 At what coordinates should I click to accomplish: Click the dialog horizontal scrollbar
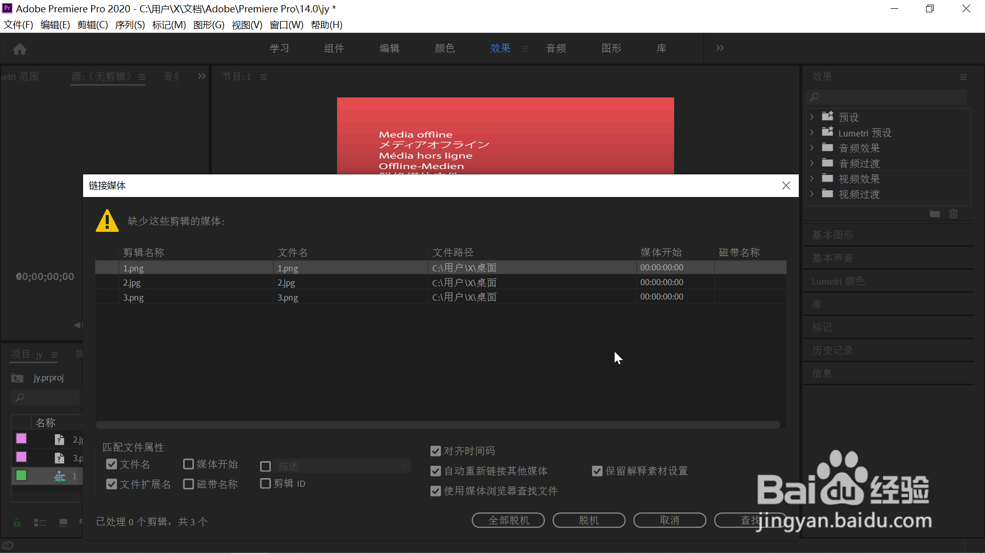(438, 425)
